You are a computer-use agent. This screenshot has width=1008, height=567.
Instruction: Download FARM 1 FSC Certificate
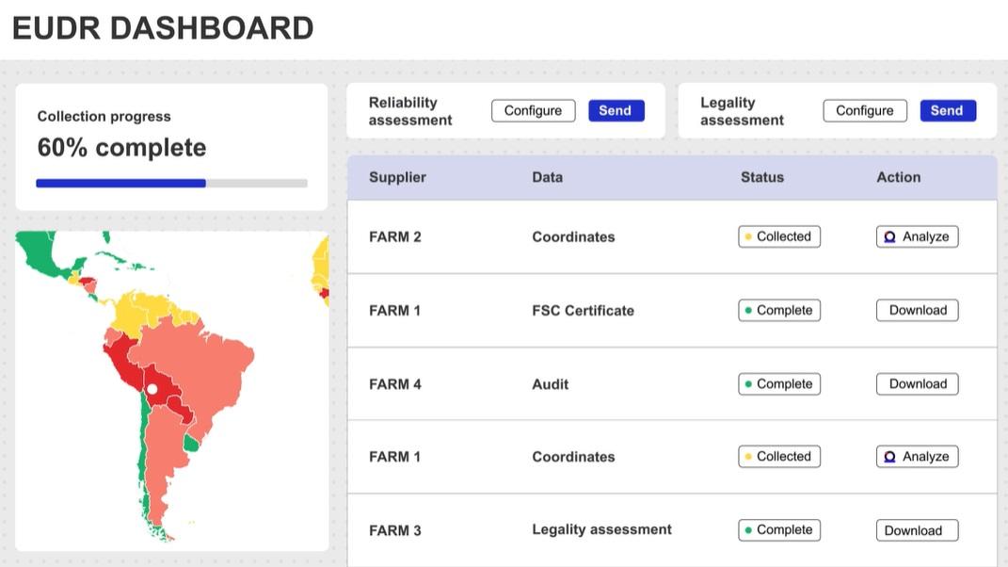pos(917,310)
